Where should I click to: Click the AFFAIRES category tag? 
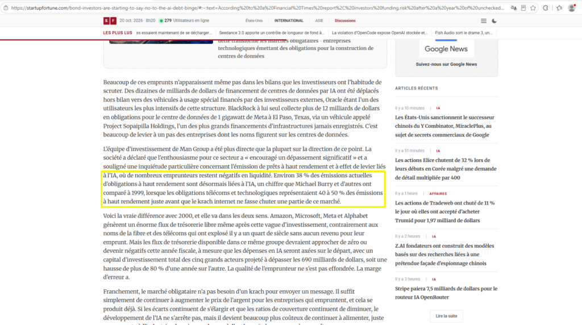click(438, 194)
